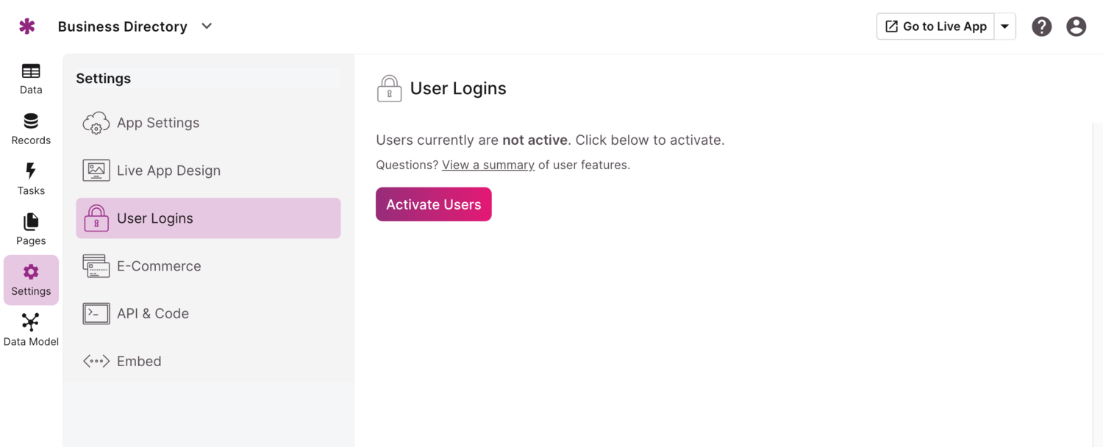The height and width of the screenshot is (447, 1103).
Task: Select Live App Design settings
Action: 168,171
